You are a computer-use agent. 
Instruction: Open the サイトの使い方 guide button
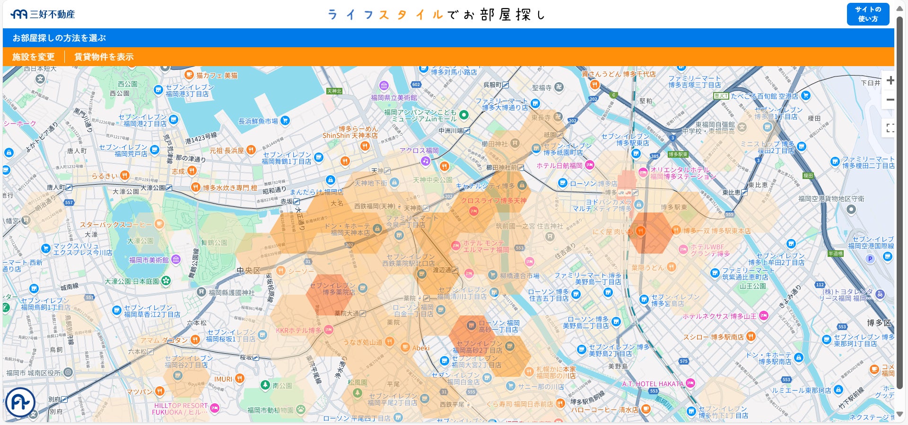point(868,14)
